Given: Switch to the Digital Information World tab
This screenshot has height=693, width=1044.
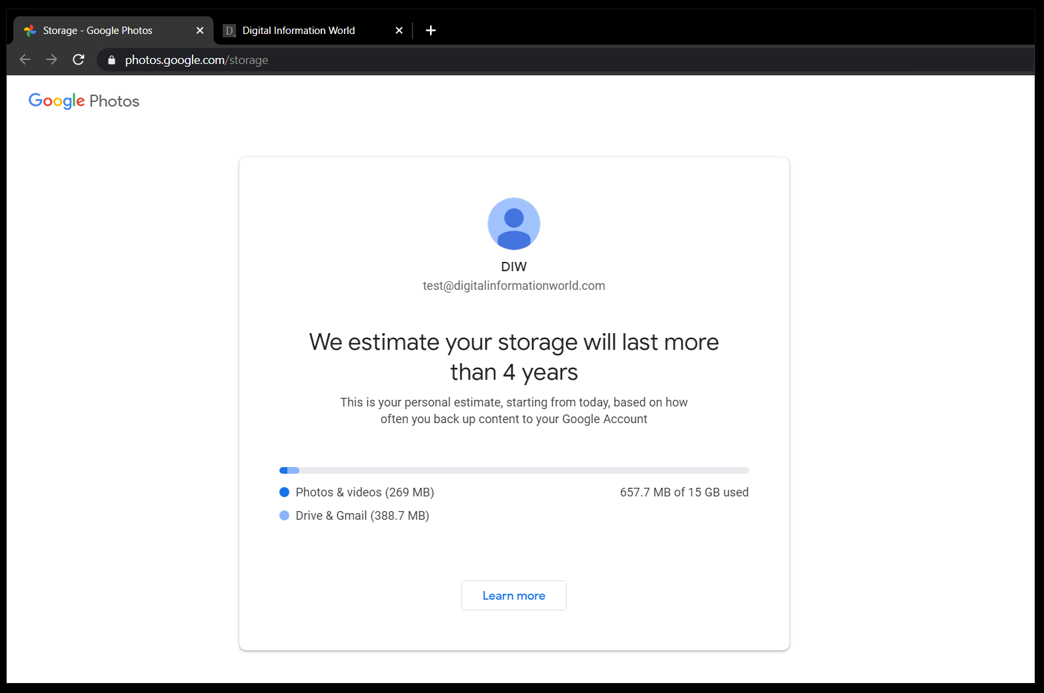Looking at the screenshot, I should pos(313,31).
